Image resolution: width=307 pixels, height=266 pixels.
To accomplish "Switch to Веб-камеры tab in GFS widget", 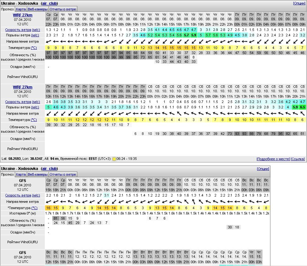I will pos(38,174).
